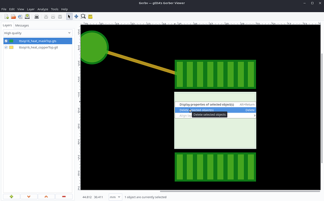Select the Pan tool
The image size is (324, 201).
76,16
